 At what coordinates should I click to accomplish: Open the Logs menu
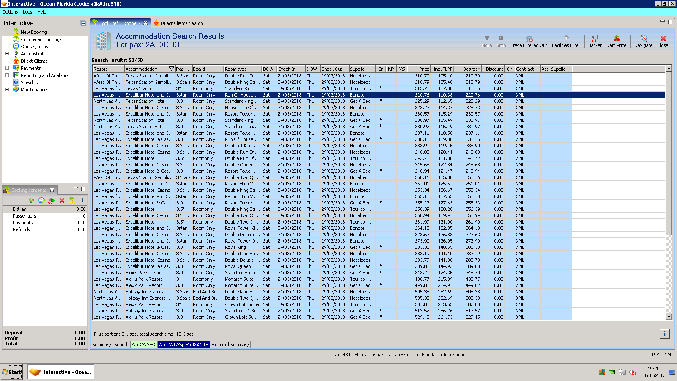(28, 12)
